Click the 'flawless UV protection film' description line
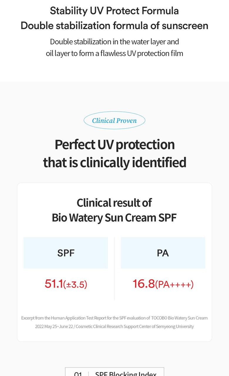The image size is (229, 376). (114, 53)
